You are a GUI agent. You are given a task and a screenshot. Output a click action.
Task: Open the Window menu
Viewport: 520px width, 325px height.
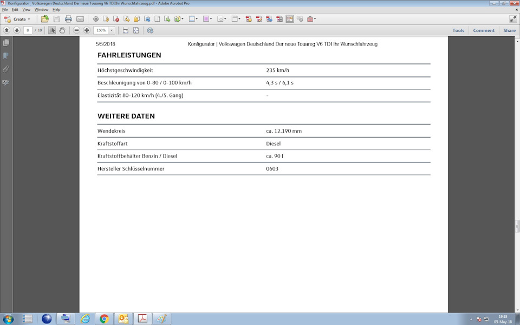pos(41,10)
